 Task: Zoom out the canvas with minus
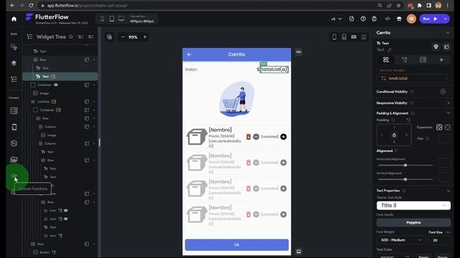point(123,37)
